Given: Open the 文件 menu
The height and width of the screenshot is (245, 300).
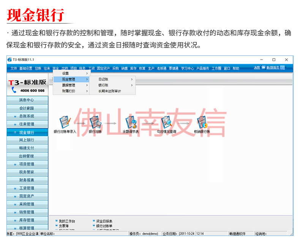Looking at the screenshot, I should pyautogui.click(x=14, y=68).
